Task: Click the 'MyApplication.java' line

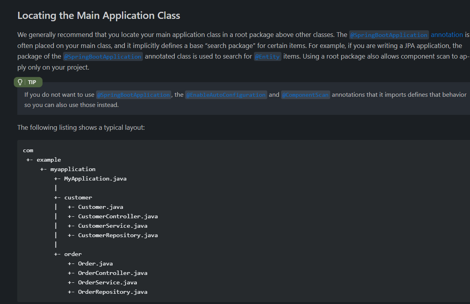Action: click(x=95, y=179)
